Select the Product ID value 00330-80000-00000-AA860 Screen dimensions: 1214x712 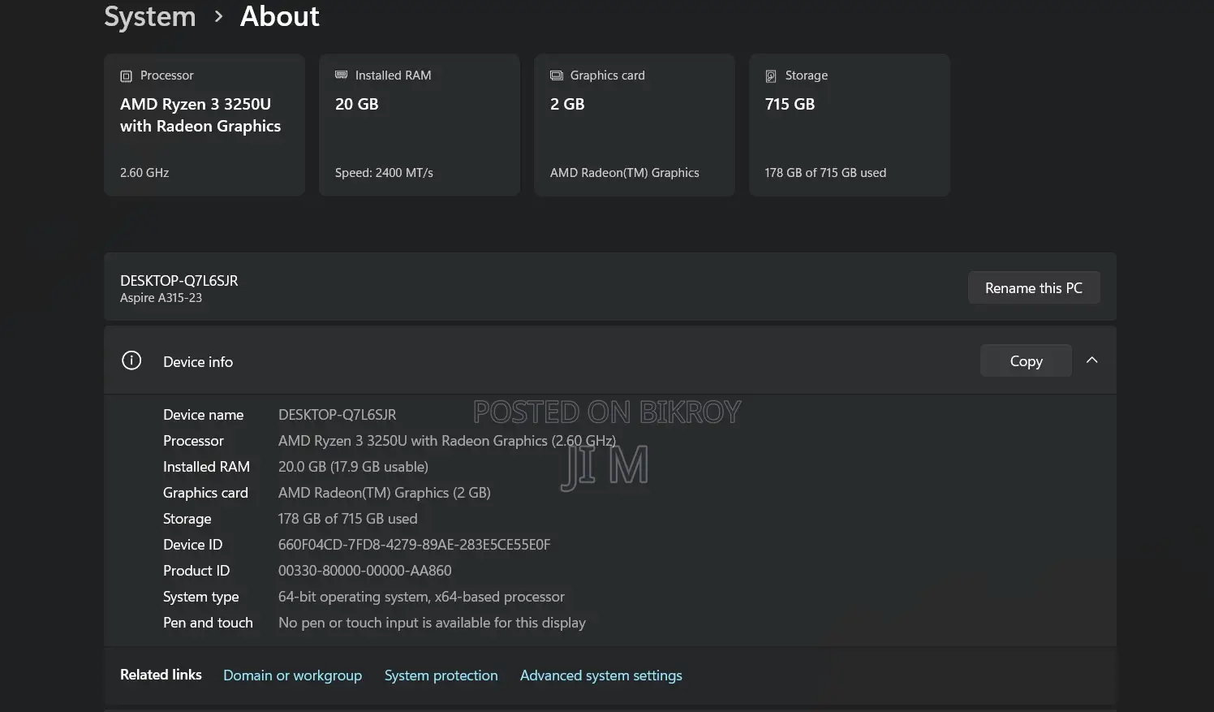click(364, 571)
